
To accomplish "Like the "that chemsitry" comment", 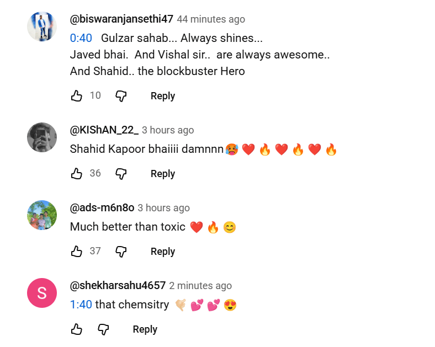I will pos(77,329).
